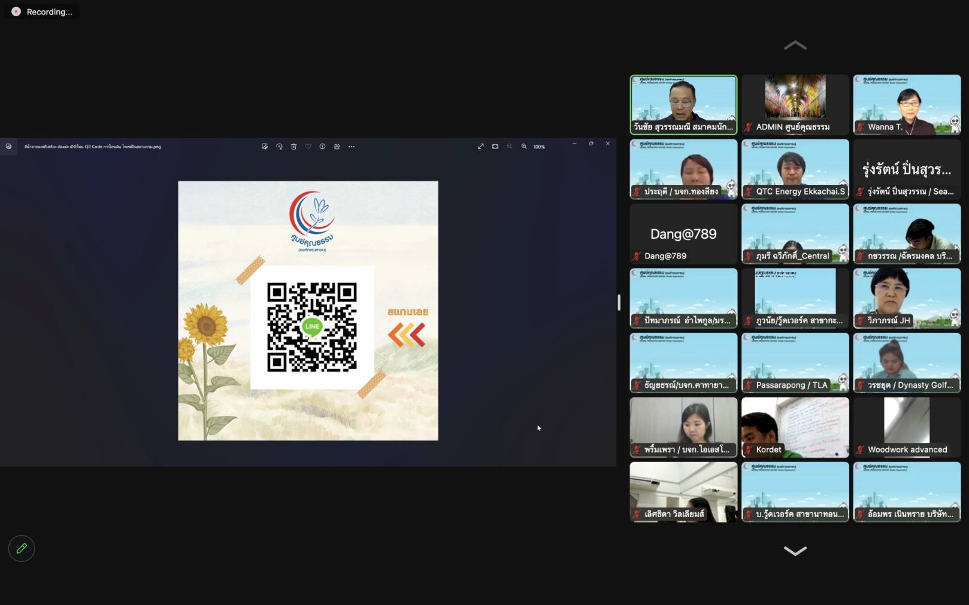This screenshot has width=969, height=605.
Task: Select Woodwork advanced video tile
Action: pos(907,427)
